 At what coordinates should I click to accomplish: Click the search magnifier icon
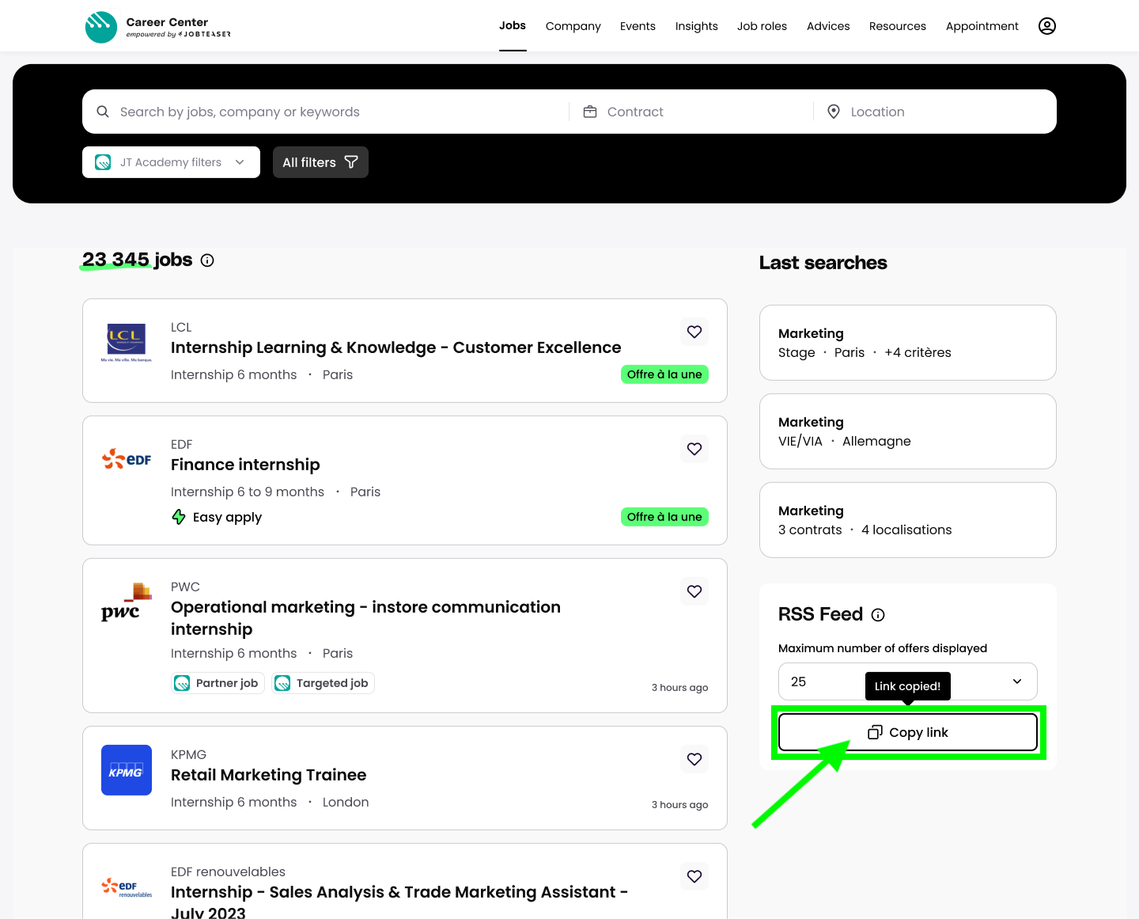click(103, 112)
